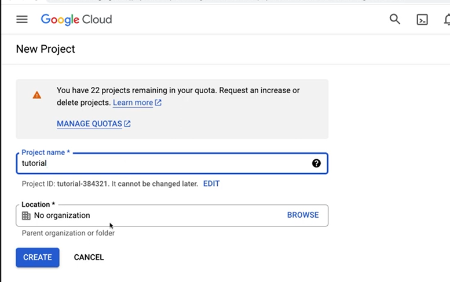Click the New Project page heading
Screen dimensions: 450x282
click(x=45, y=49)
